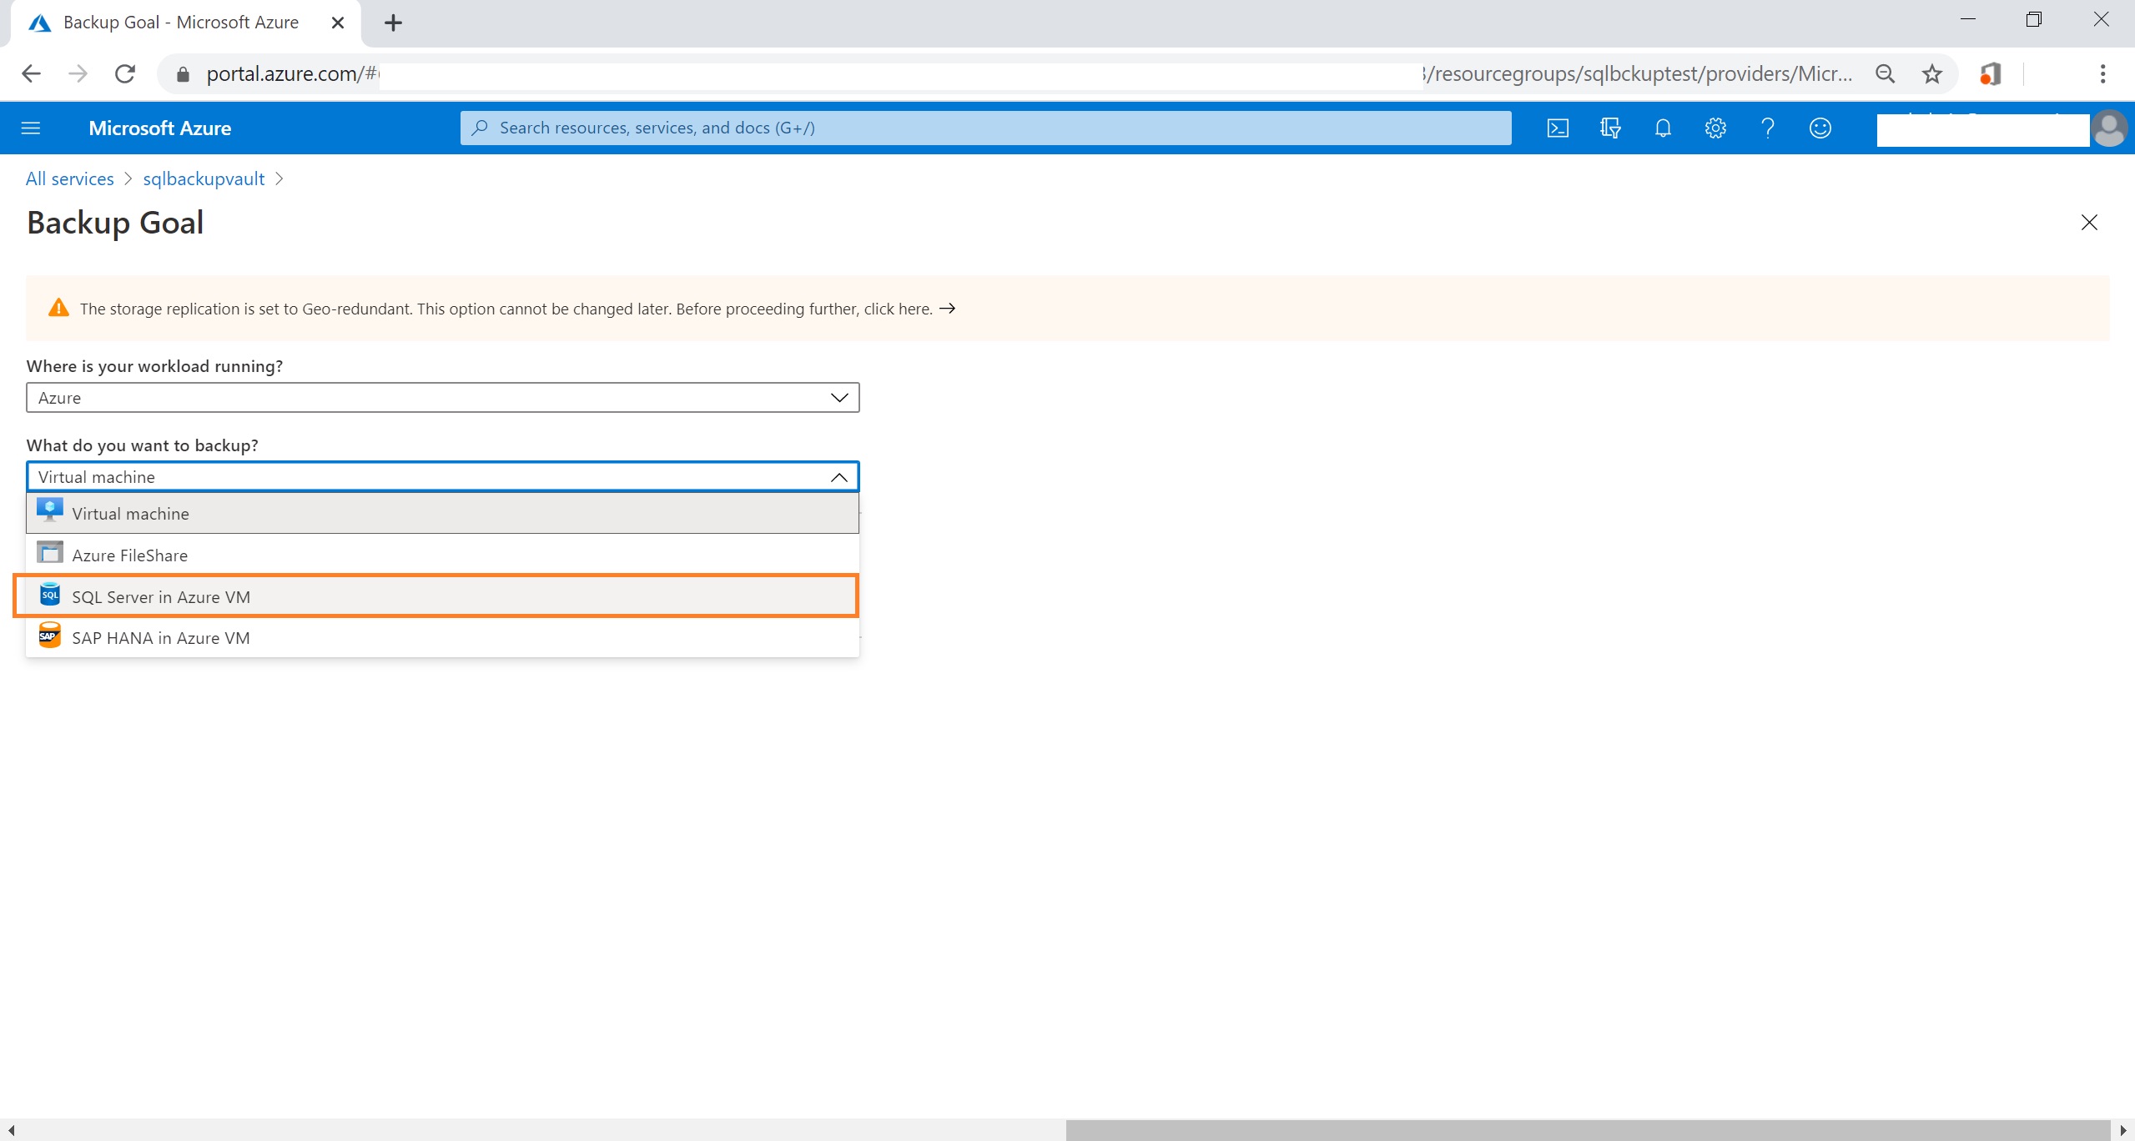Click the Azure portal home icon
The width and height of the screenshot is (2135, 1141).
click(x=159, y=128)
